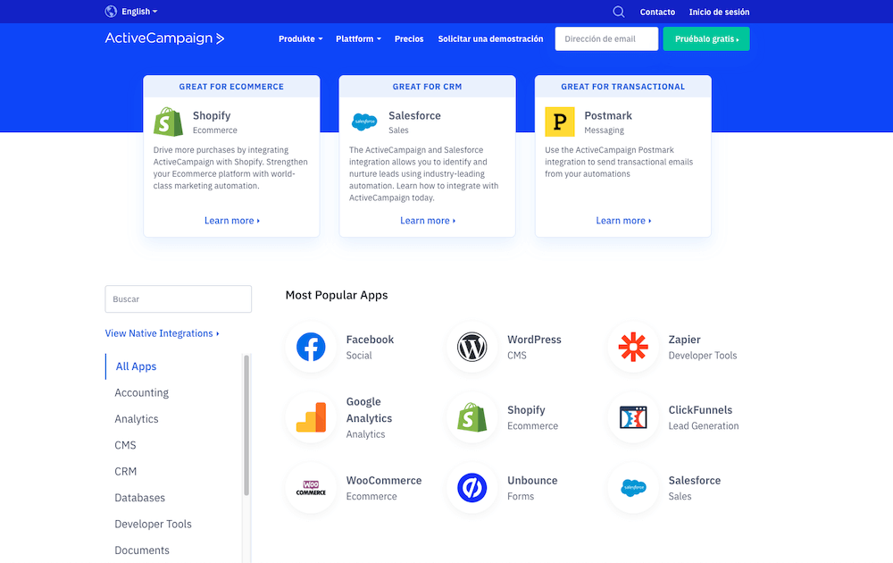Open Solicitar una demostración
893x563 pixels.
tap(490, 38)
